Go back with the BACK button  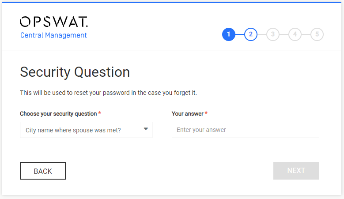coord(43,171)
